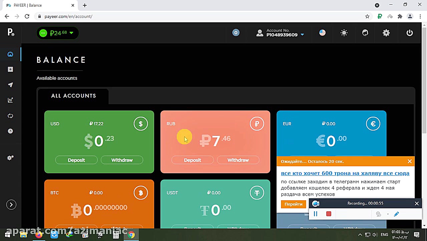Viewport: 427px width, 241px height.
Task: Click the USDT balance 0.00
Action: [x=215, y=210]
